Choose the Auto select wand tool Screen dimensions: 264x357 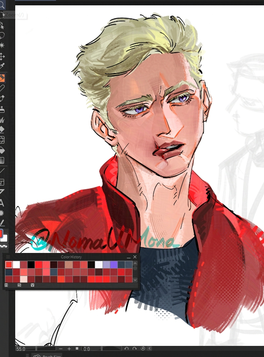click(2, 45)
